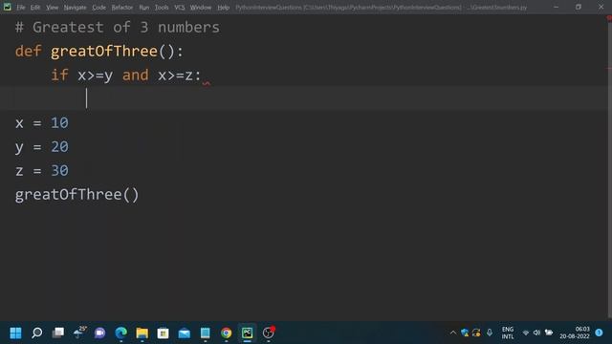Place the cursor on the number 10

coord(59,123)
